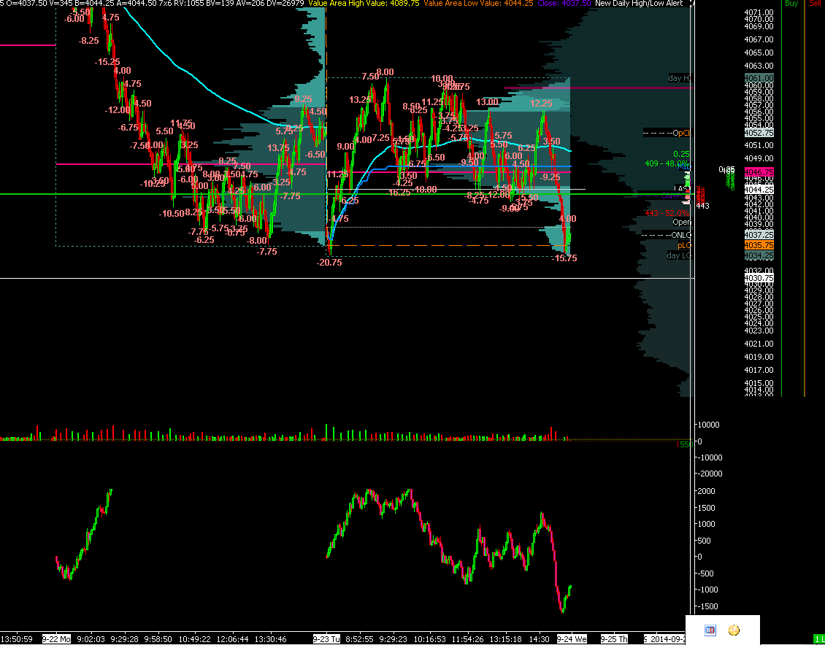The height and width of the screenshot is (645, 825).
Task: Click the -15.75 swing label at day low
Action: (x=564, y=258)
